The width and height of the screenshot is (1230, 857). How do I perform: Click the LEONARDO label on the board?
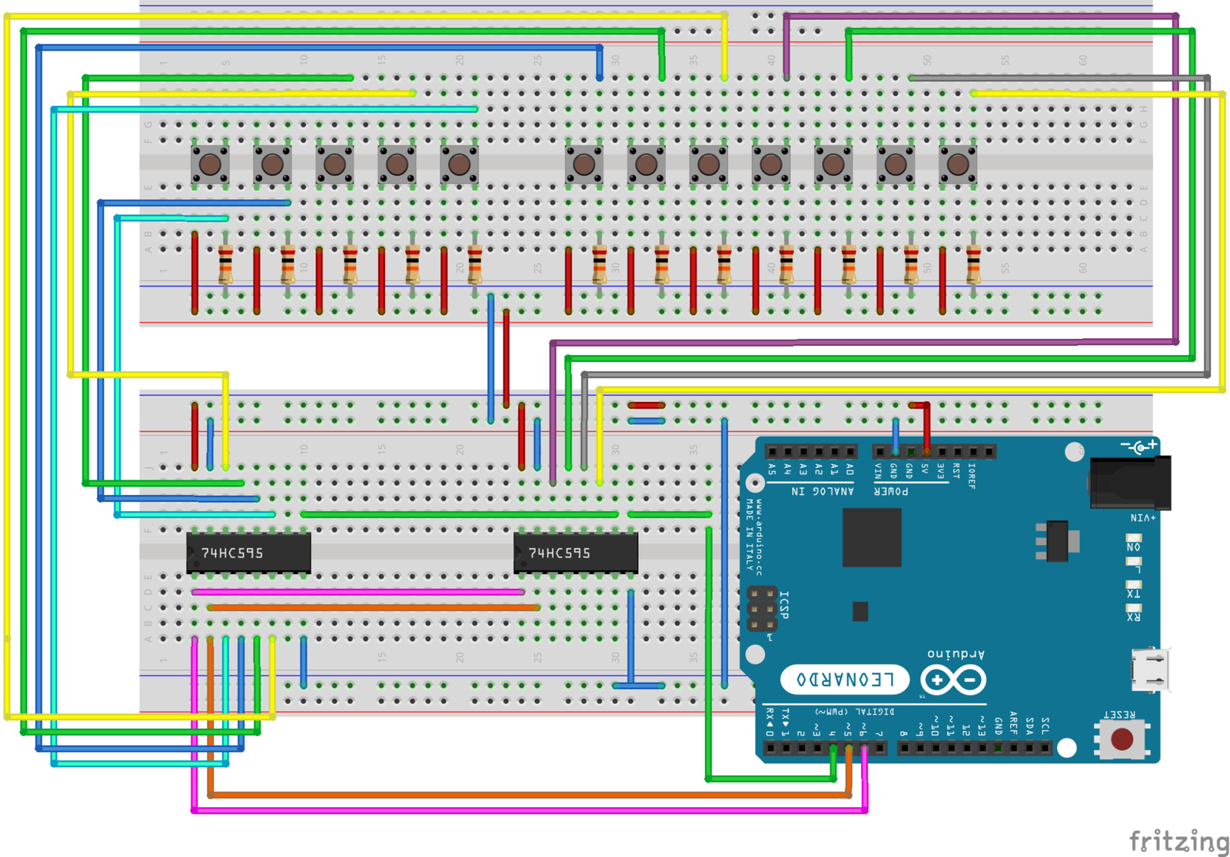tap(845, 679)
